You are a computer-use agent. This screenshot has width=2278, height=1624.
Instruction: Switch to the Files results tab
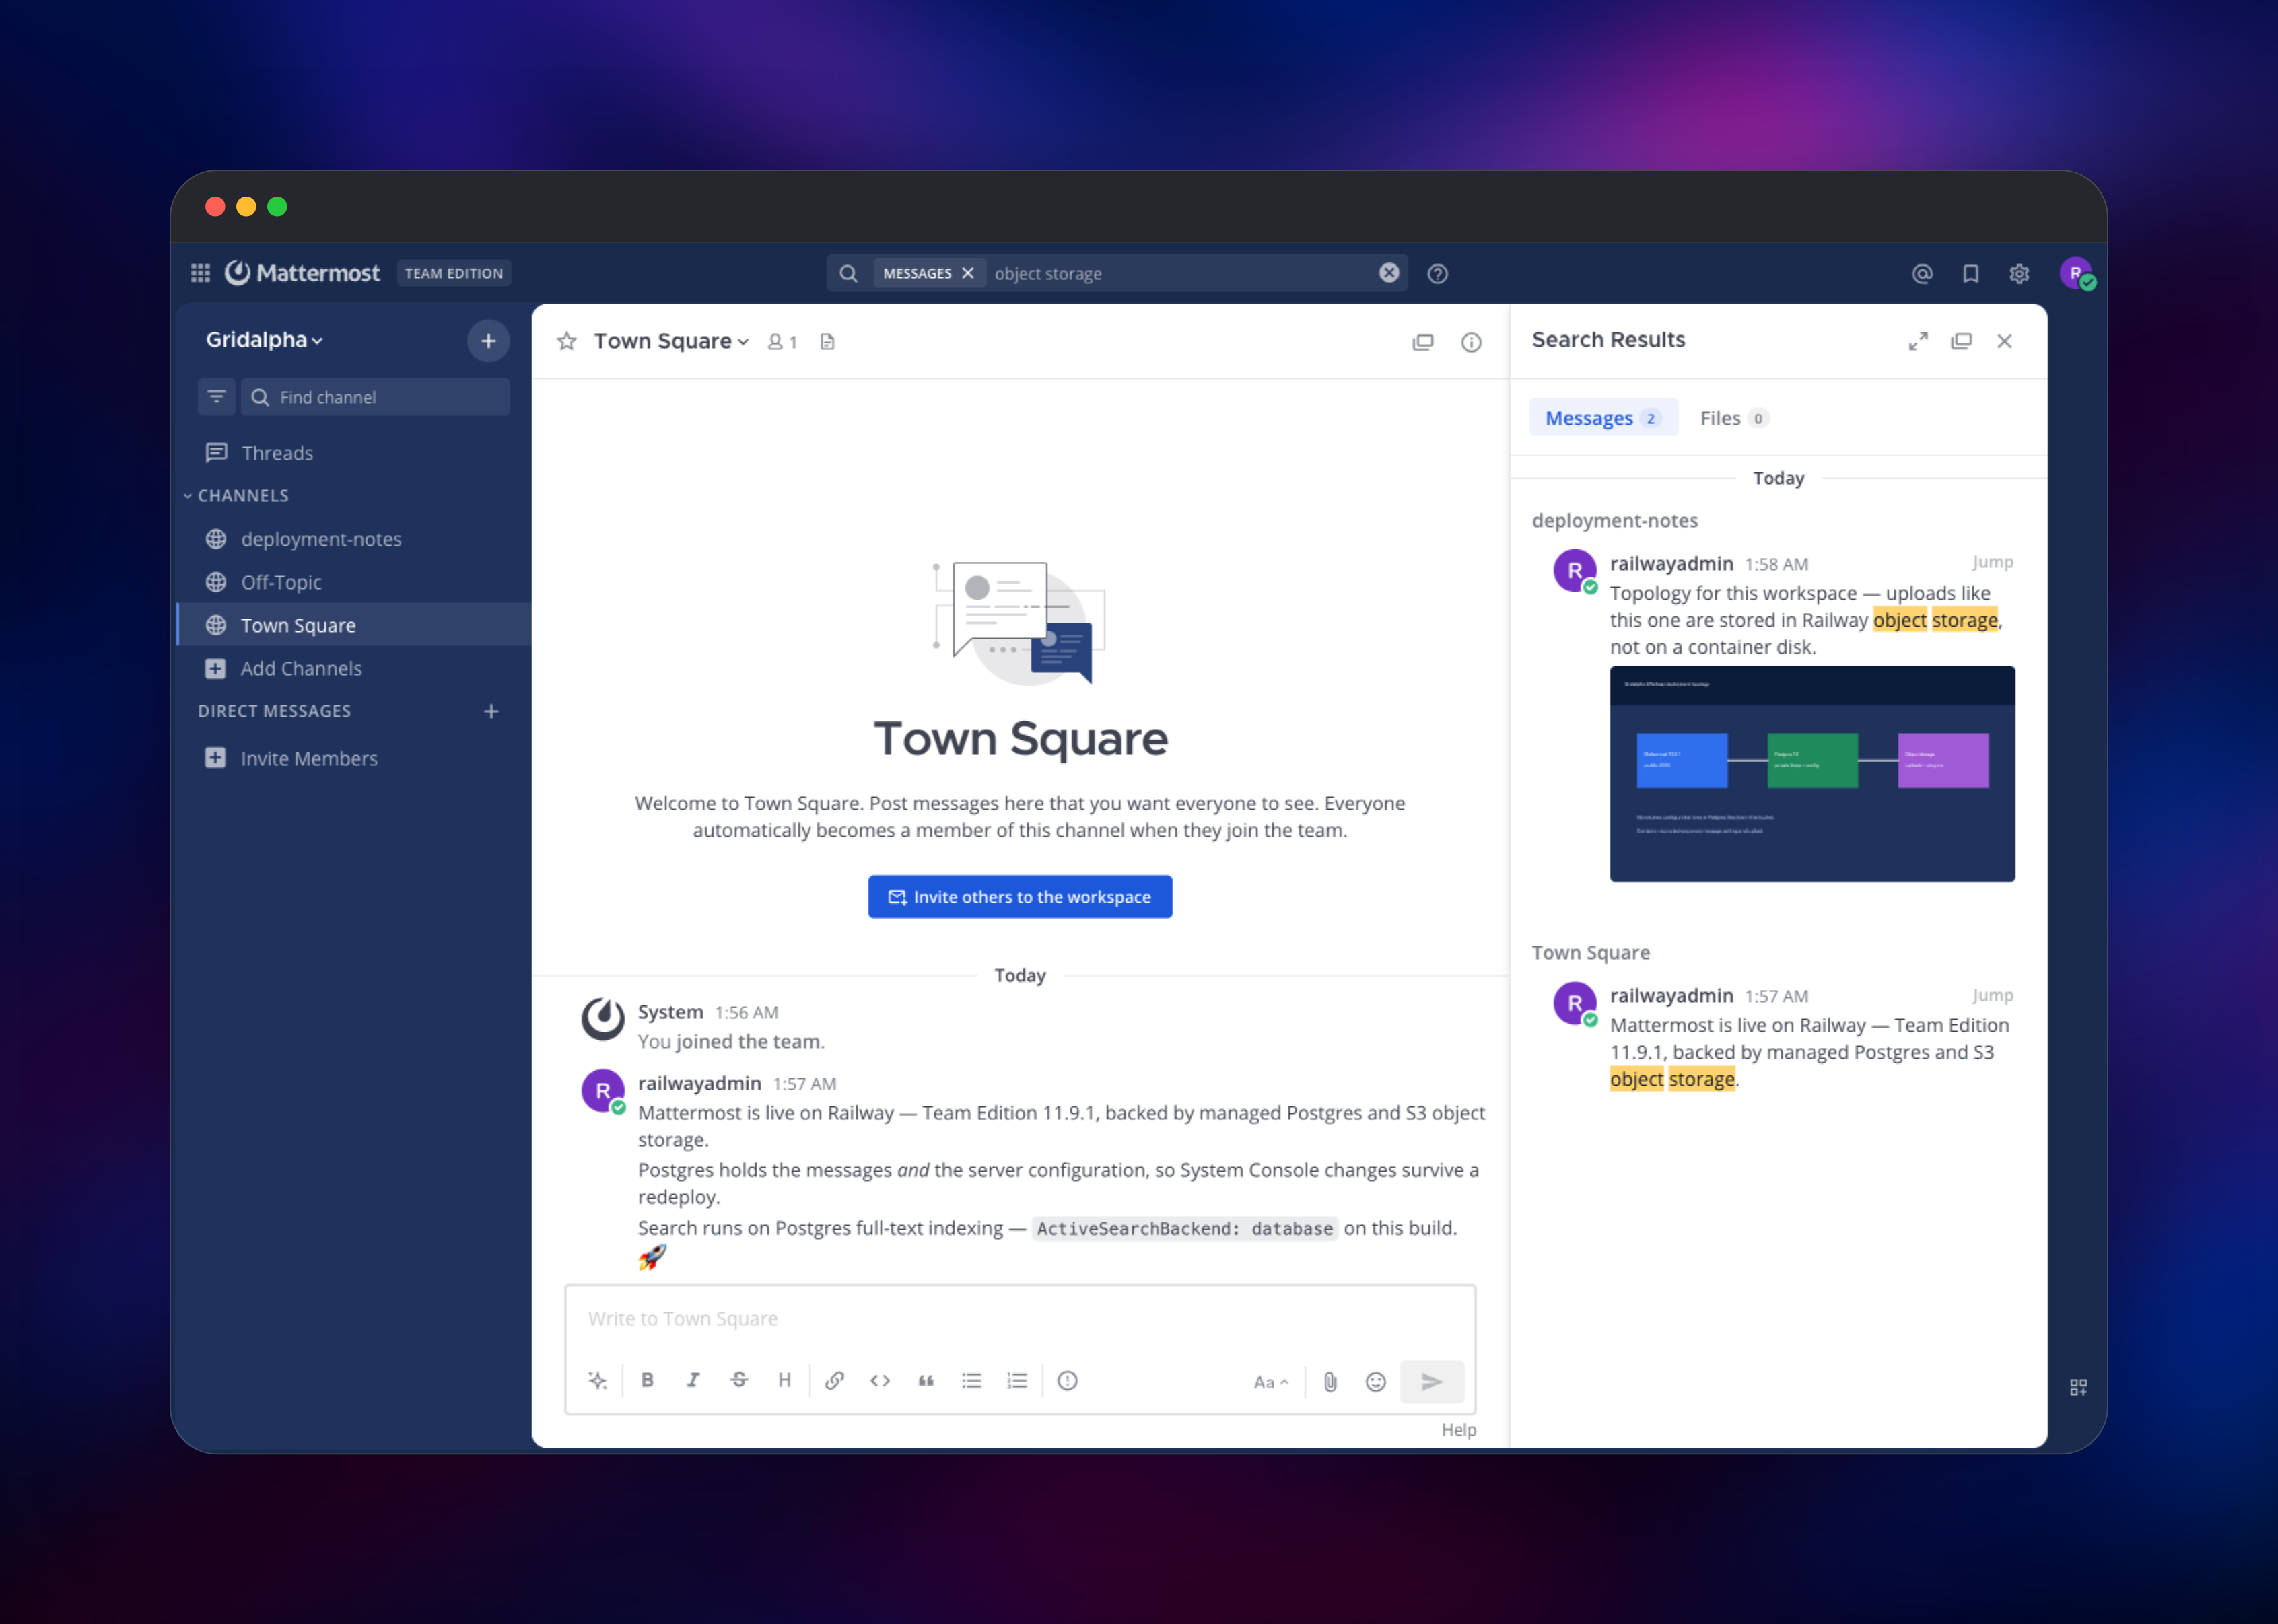pyautogui.click(x=1734, y=418)
